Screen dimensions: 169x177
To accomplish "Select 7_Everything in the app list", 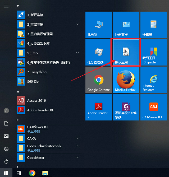I will (37, 72).
